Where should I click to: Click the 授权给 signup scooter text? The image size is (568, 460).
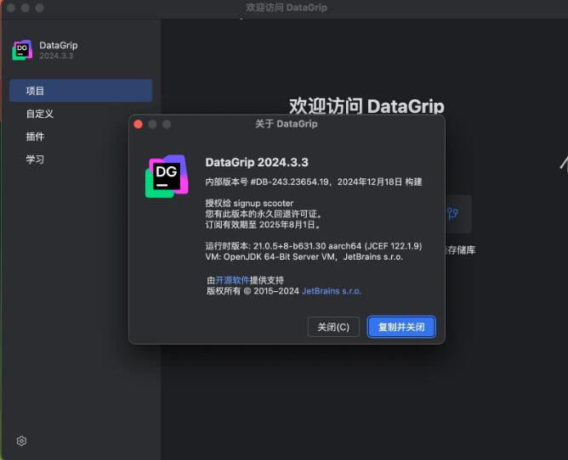pos(250,203)
